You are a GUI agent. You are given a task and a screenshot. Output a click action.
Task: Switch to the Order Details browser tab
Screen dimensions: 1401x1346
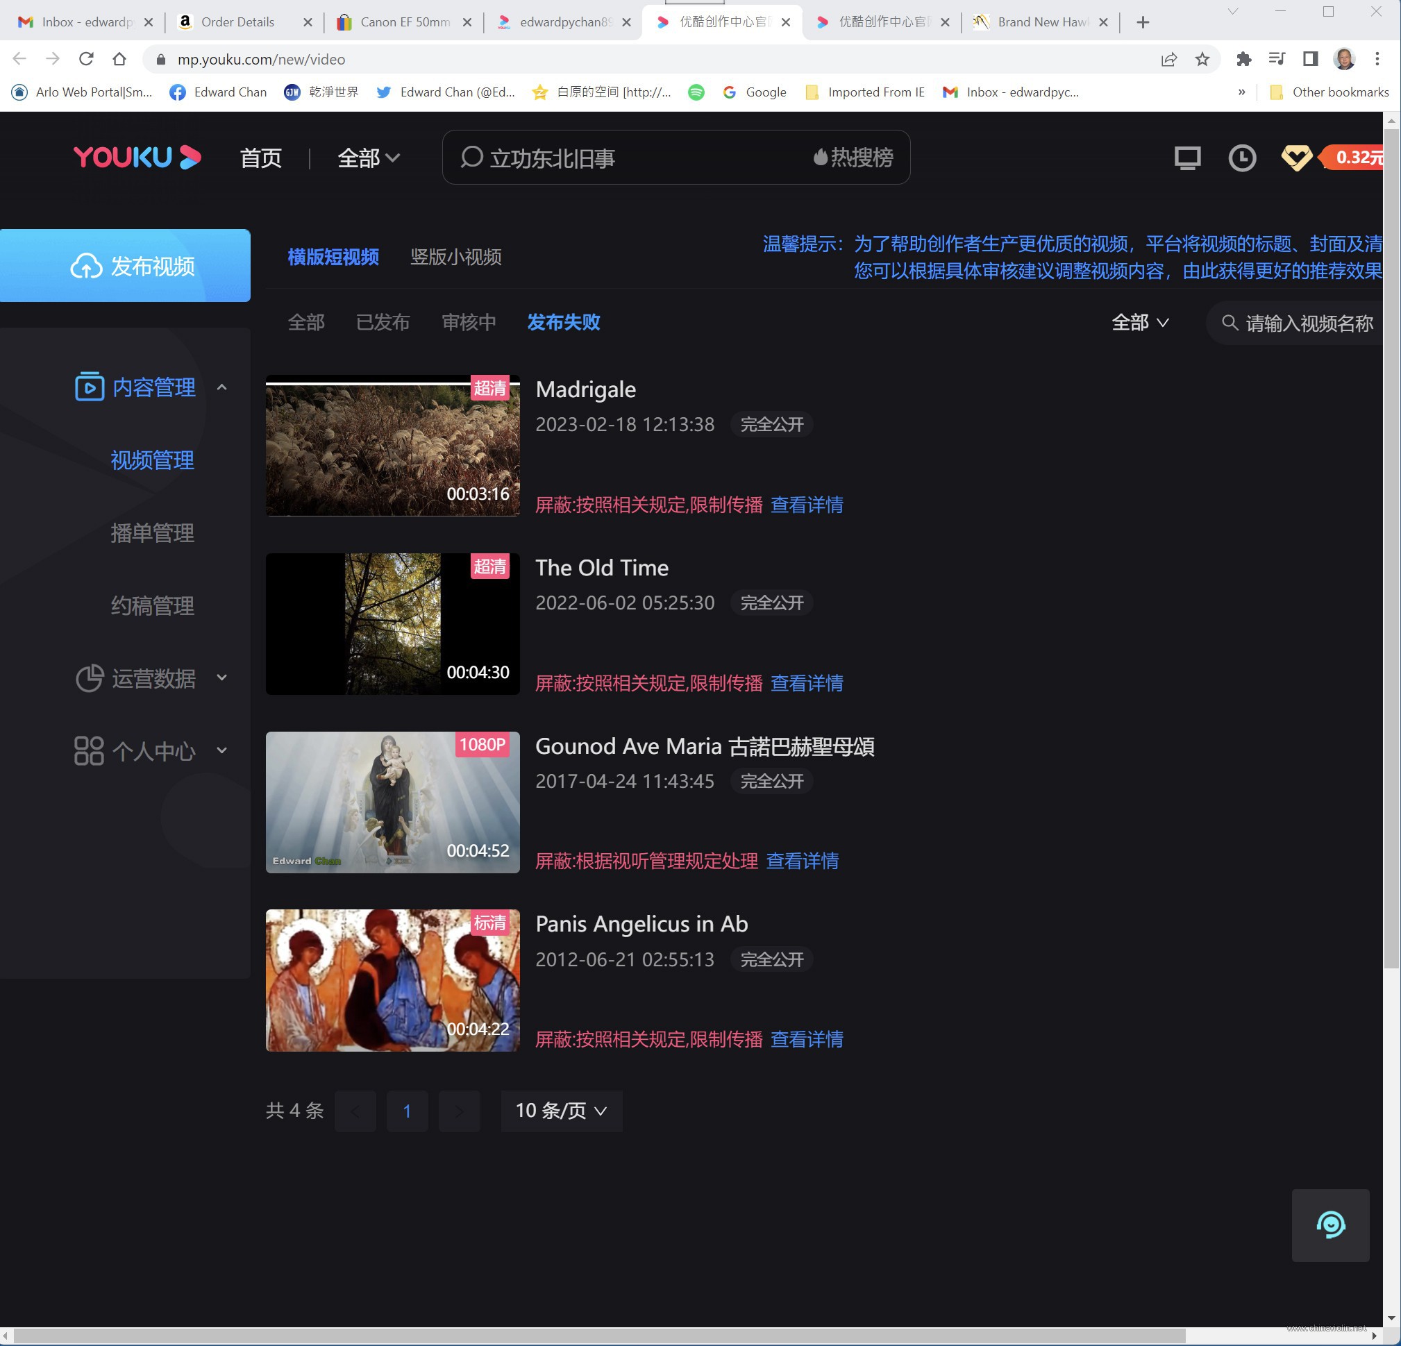click(x=243, y=22)
